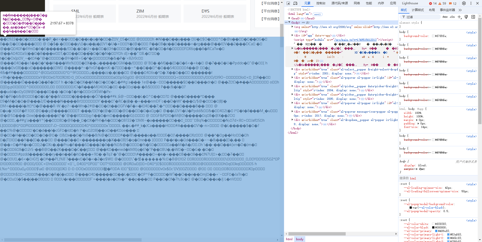Expand the svg xmlns node

(292, 27)
